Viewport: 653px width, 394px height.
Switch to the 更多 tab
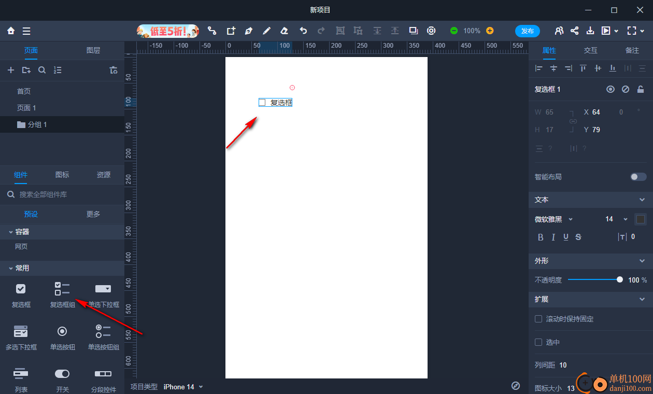(x=93, y=214)
